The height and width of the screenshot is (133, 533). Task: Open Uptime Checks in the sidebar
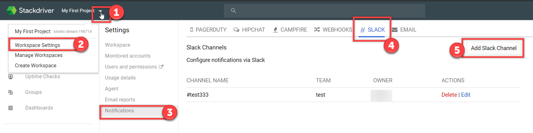(x=43, y=76)
